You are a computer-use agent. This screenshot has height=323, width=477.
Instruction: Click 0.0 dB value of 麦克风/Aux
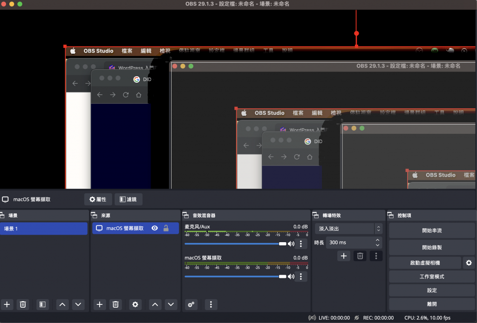(300, 226)
